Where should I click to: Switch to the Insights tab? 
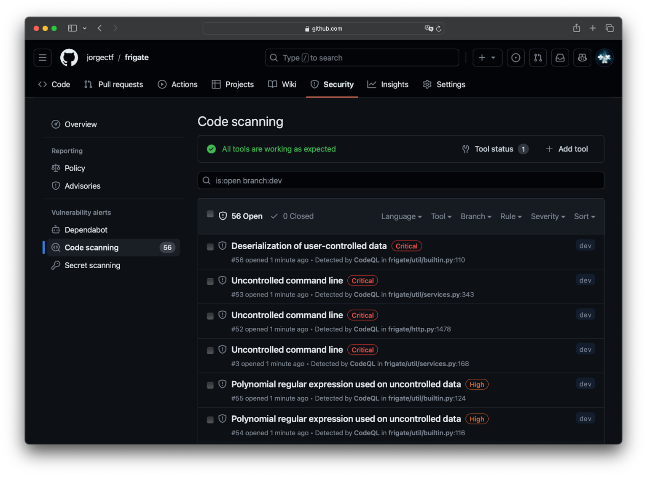[x=388, y=84]
